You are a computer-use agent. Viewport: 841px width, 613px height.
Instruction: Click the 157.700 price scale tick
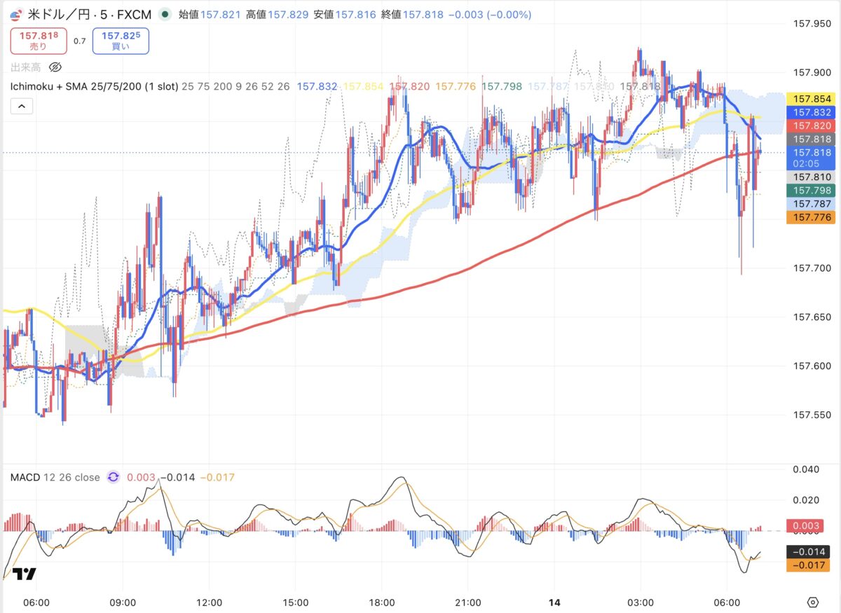click(812, 268)
